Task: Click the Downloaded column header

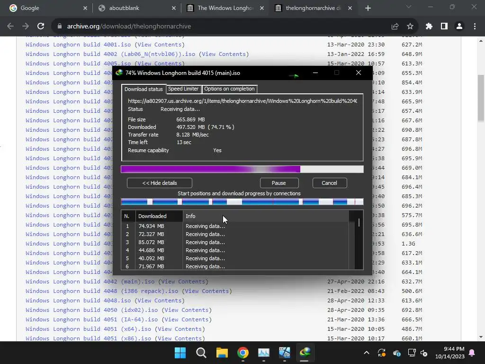Action: coord(159,216)
